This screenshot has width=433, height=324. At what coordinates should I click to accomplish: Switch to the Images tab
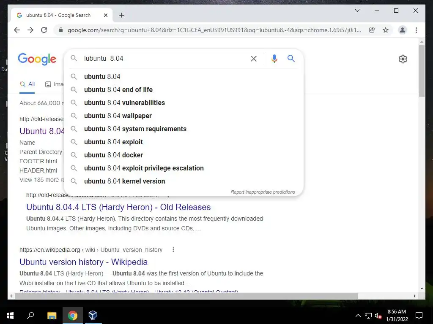click(x=55, y=84)
